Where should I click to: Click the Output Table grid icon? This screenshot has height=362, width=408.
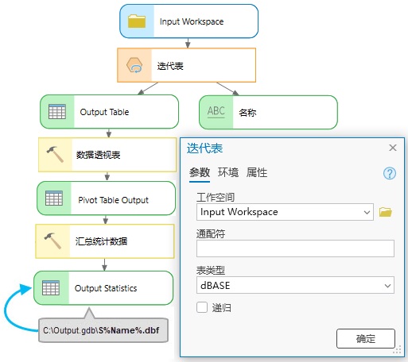(57, 112)
